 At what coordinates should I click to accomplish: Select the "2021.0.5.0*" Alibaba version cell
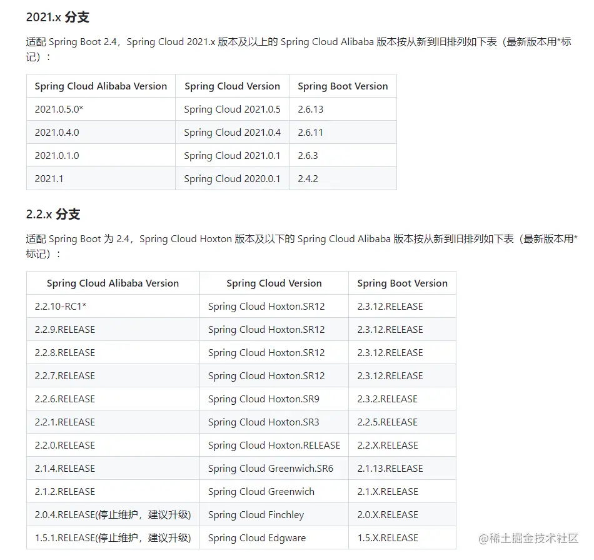pos(101,109)
